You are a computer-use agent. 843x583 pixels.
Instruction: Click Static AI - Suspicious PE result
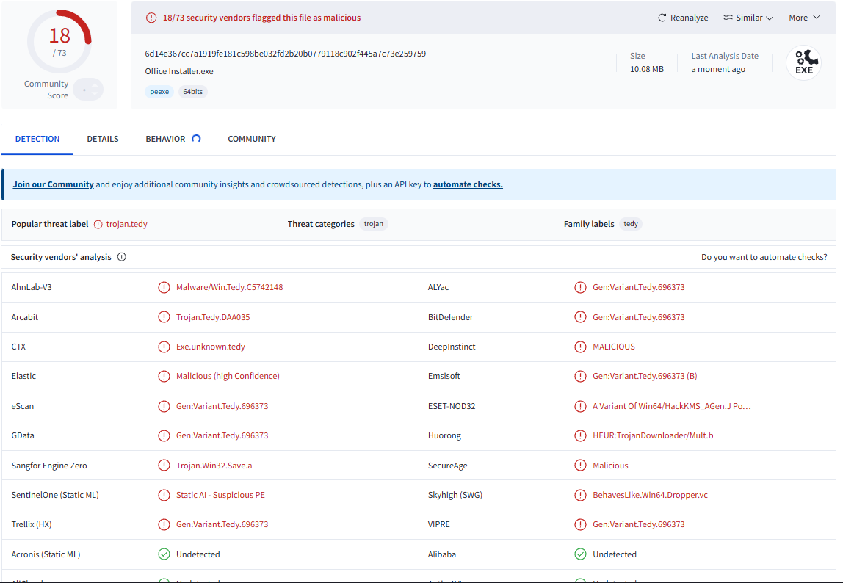220,495
